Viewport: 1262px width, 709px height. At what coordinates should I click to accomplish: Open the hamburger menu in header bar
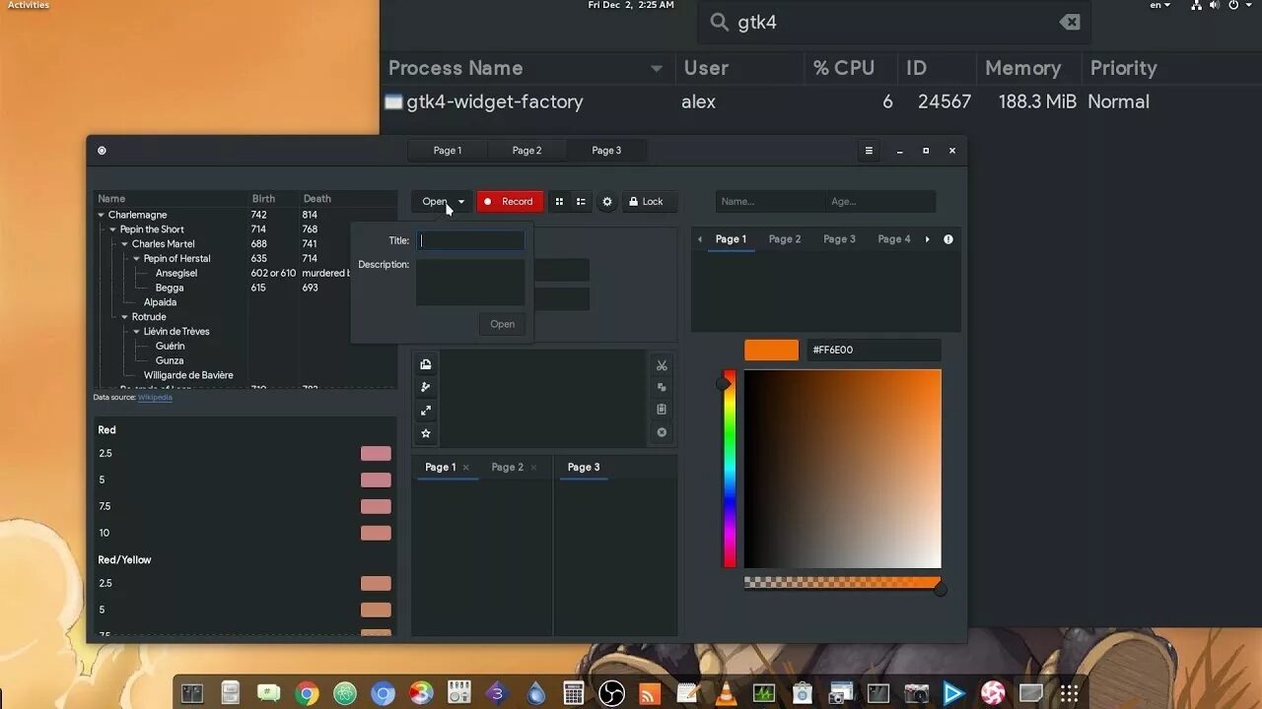click(869, 151)
